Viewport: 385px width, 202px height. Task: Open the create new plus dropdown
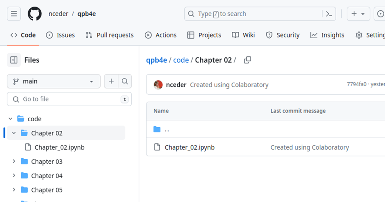pos(358,14)
